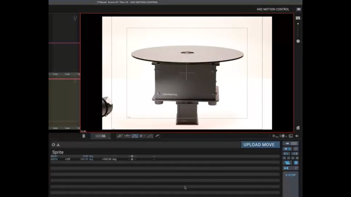Click the 0.00 deg position value

pyautogui.click(x=88, y=156)
